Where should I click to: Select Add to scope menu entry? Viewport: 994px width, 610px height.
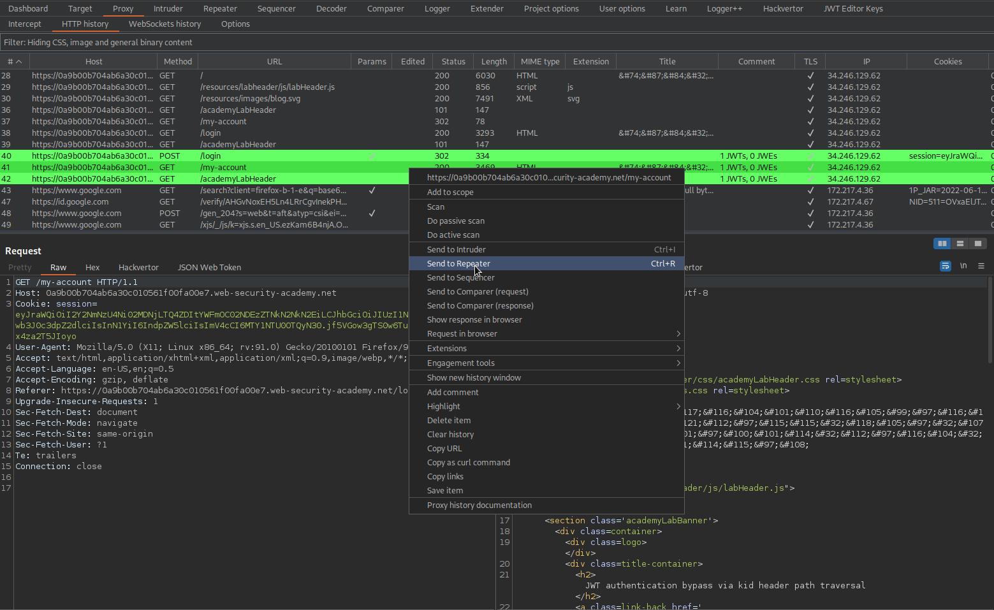pyautogui.click(x=546, y=192)
